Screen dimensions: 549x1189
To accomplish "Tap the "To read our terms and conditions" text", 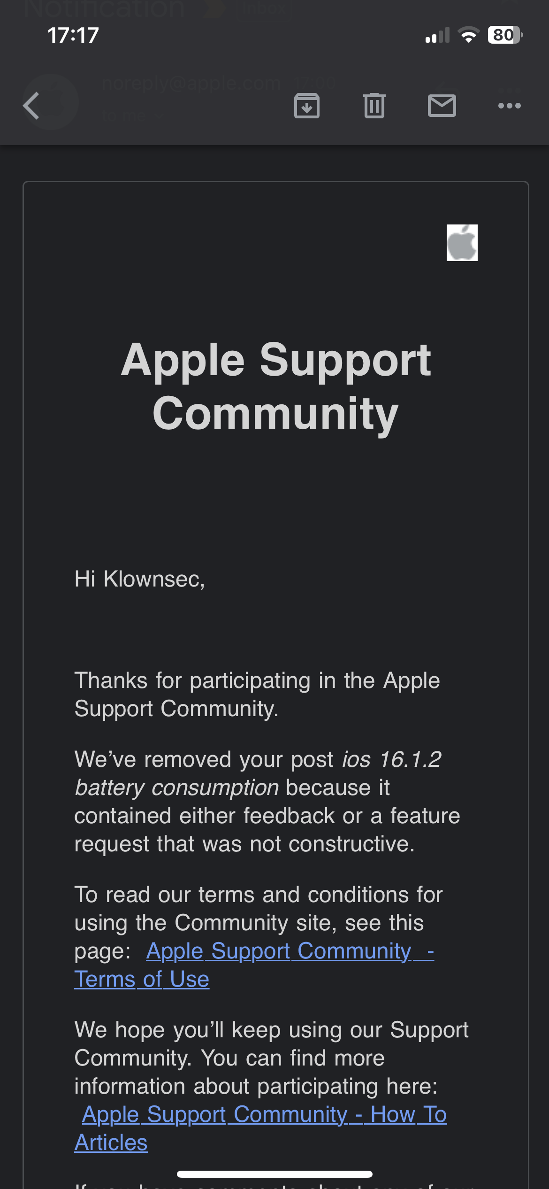I will 258,895.
